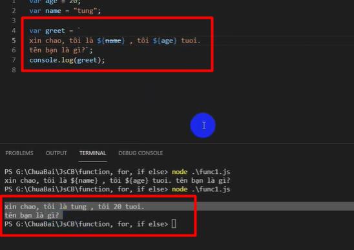This screenshot has height=250, width=354.
Task: Click line number 2 in the gutter
Action: 14,10
